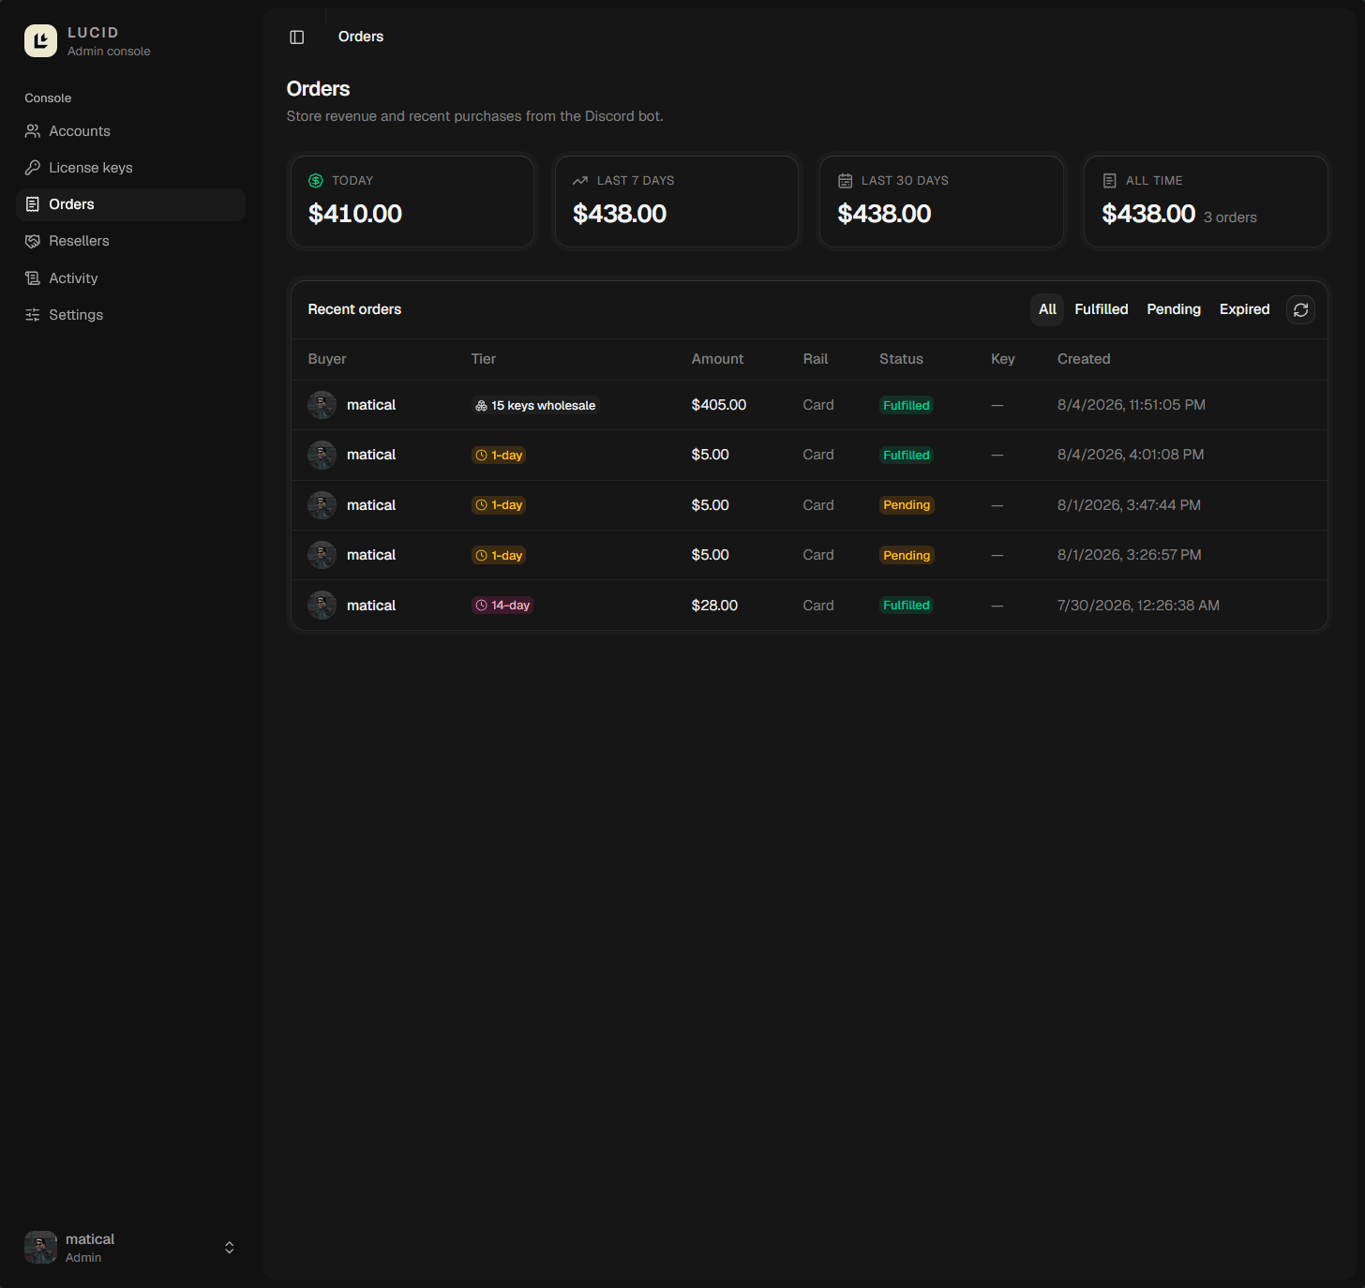Click the calendar icon on Last 30 Days card
Viewport: 1365px width, 1288px height.
(845, 181)
